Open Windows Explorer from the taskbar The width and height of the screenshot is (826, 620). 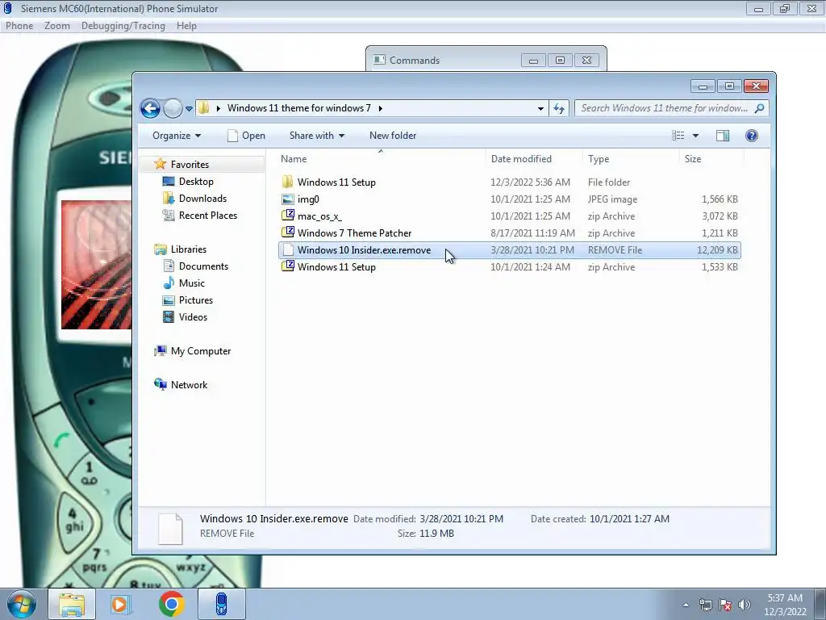(72, 604)
